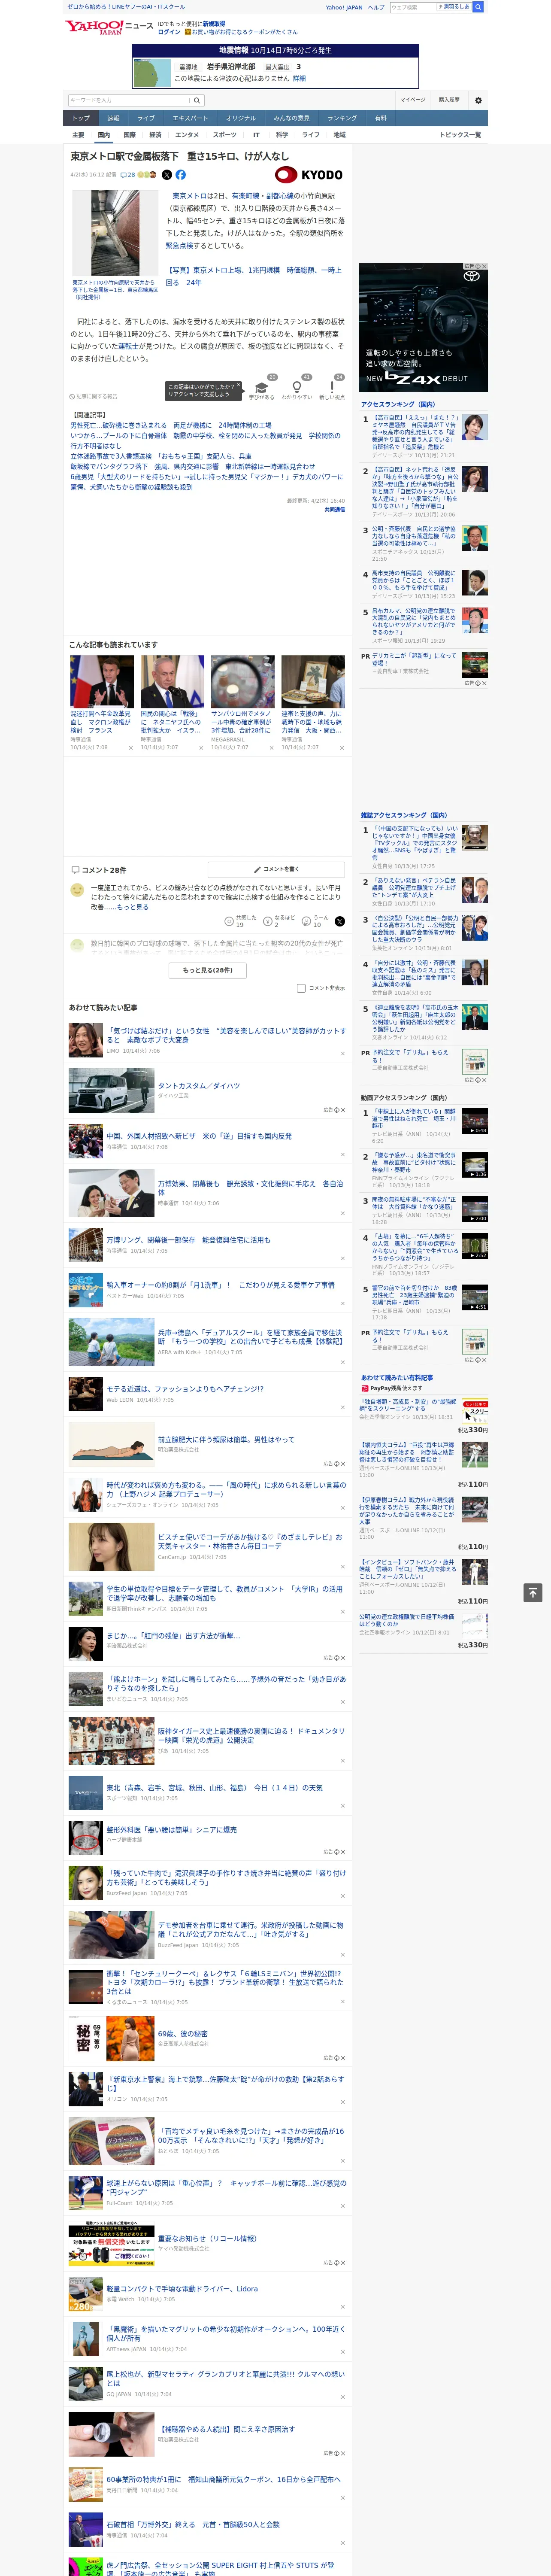Open トピックス一覧 link
Screen dimensions: 551x2576
[460, 134]
